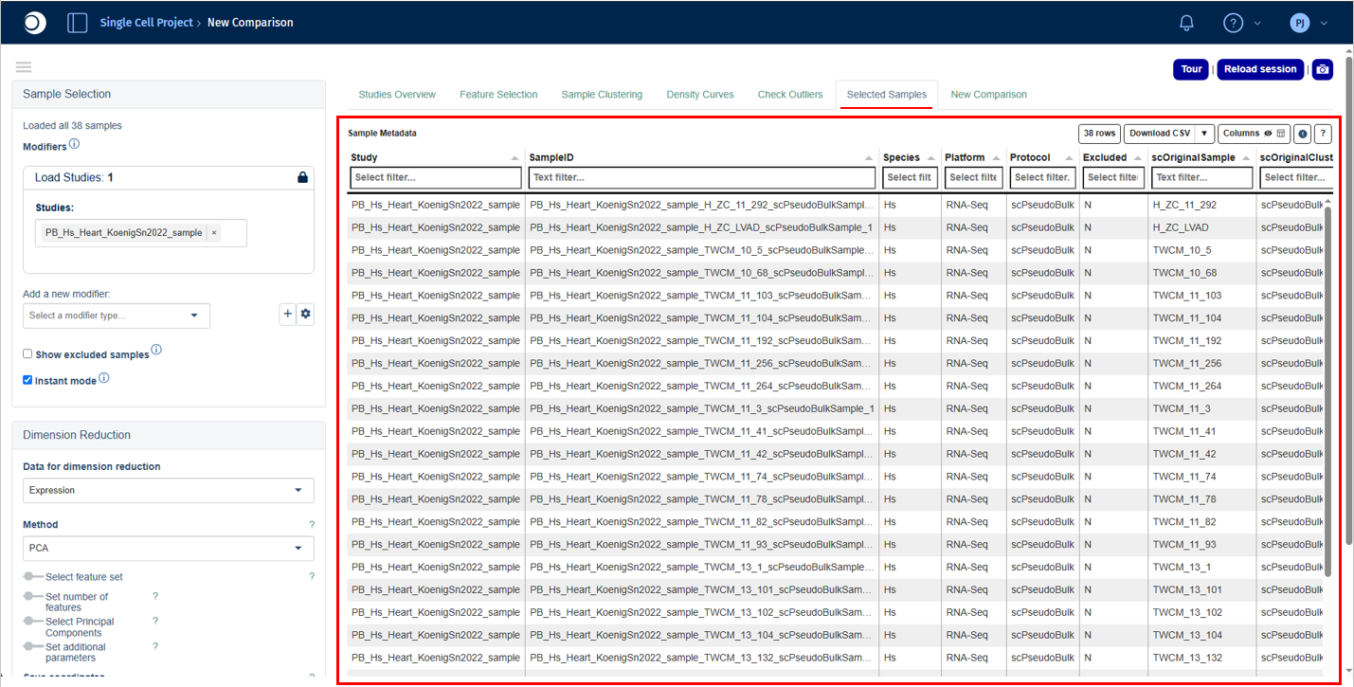Image resolution: width=1354 pixels, height=687 pixels.
Task: Switch to Density Curves tab
Action: [700, 95]
